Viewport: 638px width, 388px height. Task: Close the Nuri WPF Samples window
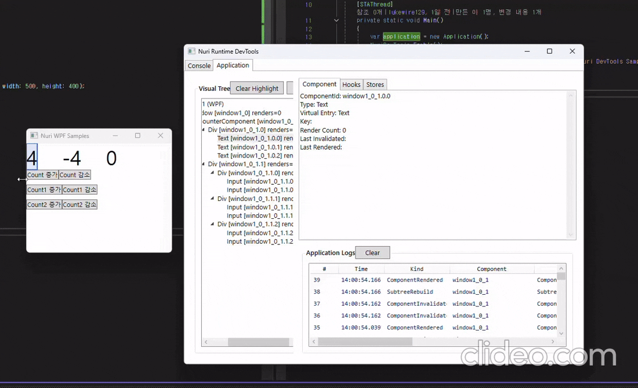click(x=160, y=136)
